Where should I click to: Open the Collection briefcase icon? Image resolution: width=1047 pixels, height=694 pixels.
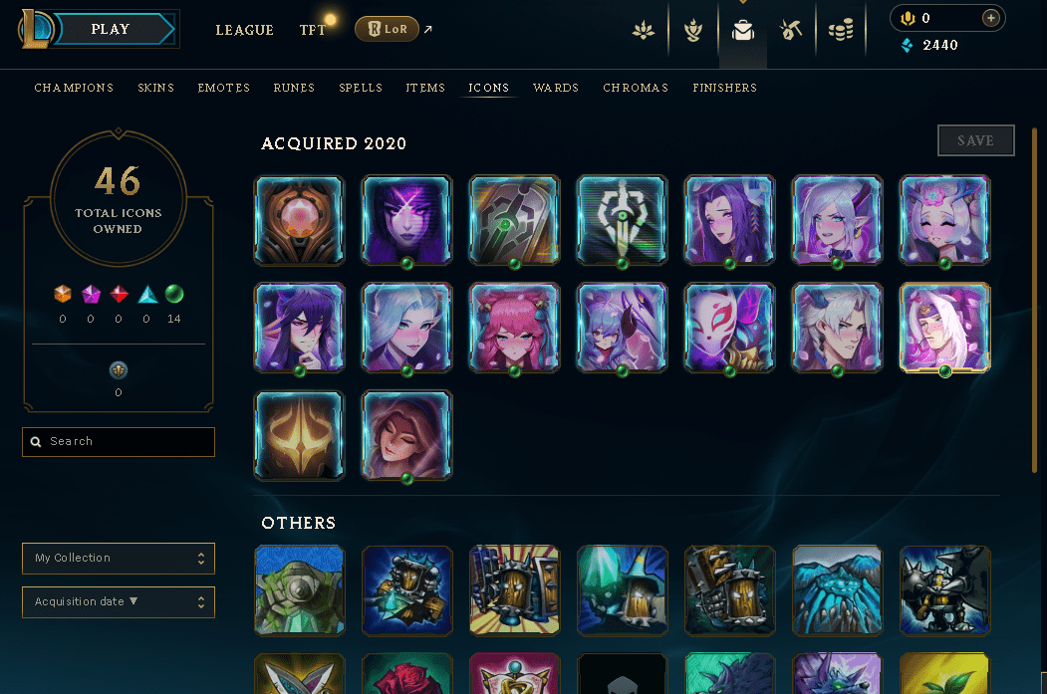pyautogui.click(x=742, y=31)
